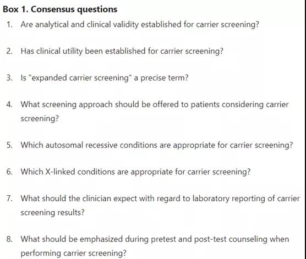Click the 'screening results?' continuation line
This screenshot has height=259, width=306.
tap(52, 213)
